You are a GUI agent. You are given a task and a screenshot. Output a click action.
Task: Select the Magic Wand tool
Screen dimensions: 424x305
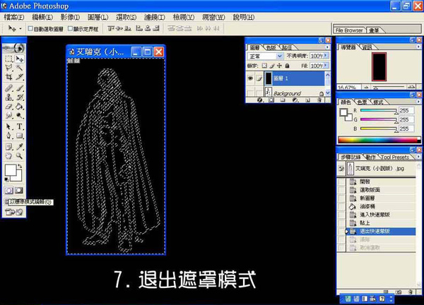pyautogui.click(x=19, y=68)
